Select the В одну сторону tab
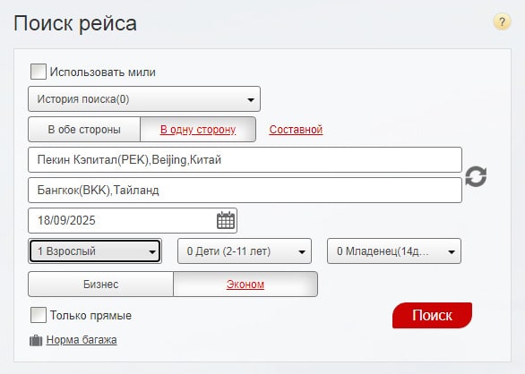 198,130
